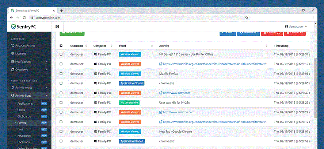Check the HP Deskjet 1510 series row
The width and height of the screenshot is (324, 149).
pos(61,54)
